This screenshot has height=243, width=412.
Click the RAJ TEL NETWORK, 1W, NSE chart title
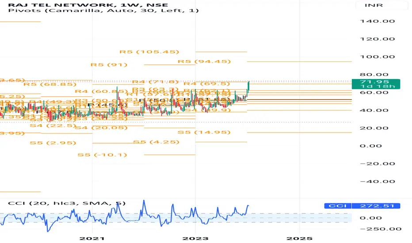point(88,5)
